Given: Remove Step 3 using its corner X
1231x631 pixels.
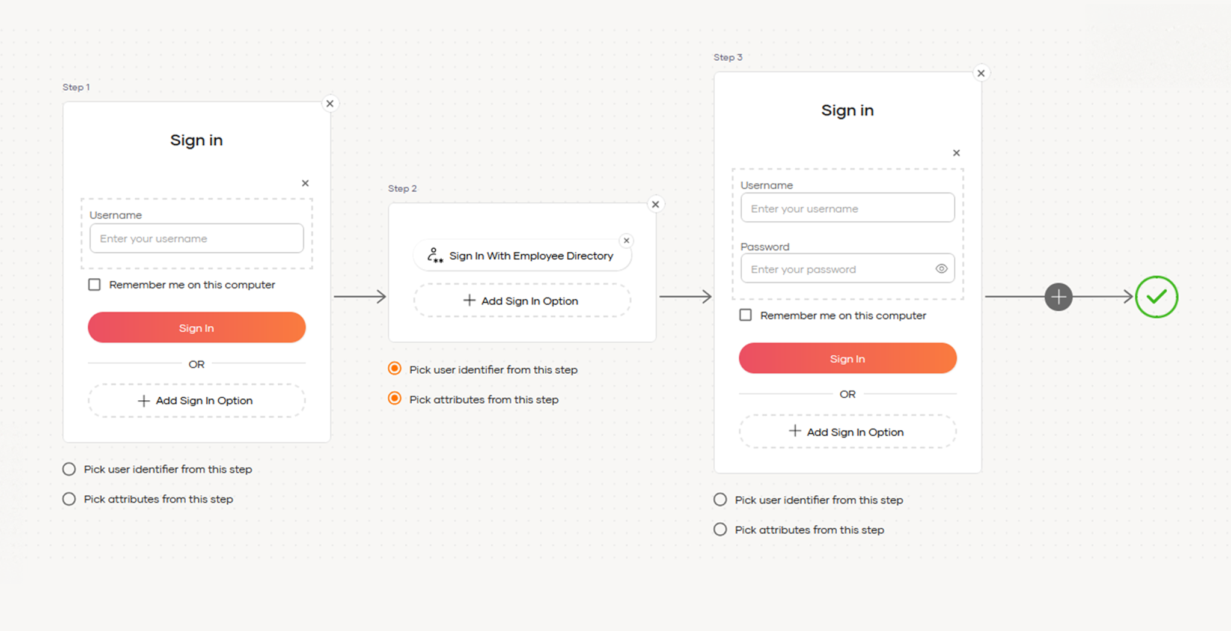Looking at the screenshot, I should pos(981,73).
